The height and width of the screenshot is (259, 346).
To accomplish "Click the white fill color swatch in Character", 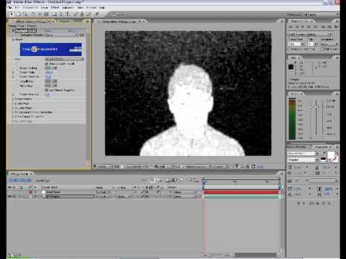I will pos(331,155).
